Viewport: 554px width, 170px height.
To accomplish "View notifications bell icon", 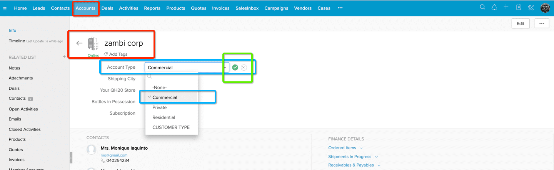I will tap(494, 7).
